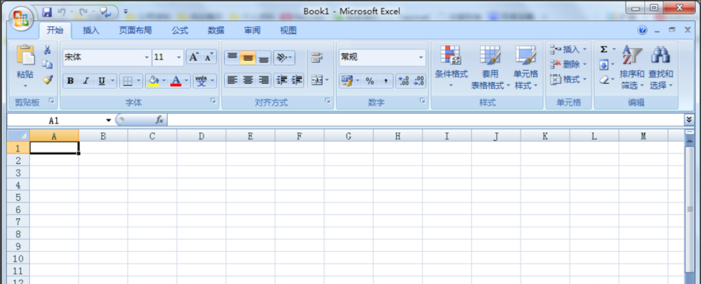Toggle bold formatting

(71, 81)
